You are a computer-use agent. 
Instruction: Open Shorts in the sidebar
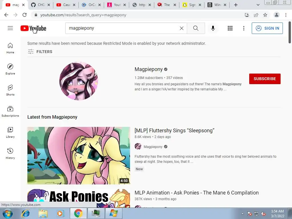point(10,90)
